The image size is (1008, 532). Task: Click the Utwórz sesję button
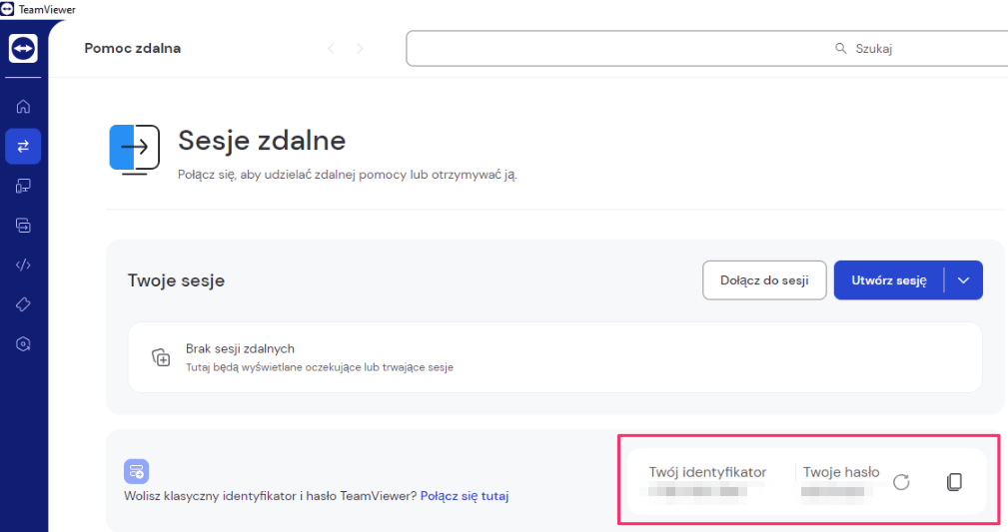[x=889, y=280]
